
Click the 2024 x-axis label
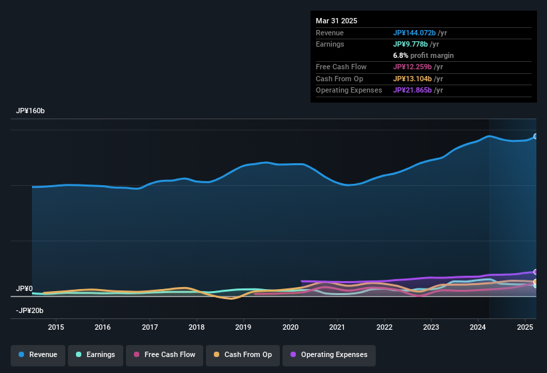tap(478, 327)
